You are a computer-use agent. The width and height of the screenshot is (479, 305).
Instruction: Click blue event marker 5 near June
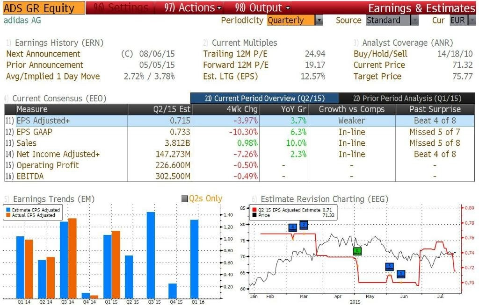389,267
